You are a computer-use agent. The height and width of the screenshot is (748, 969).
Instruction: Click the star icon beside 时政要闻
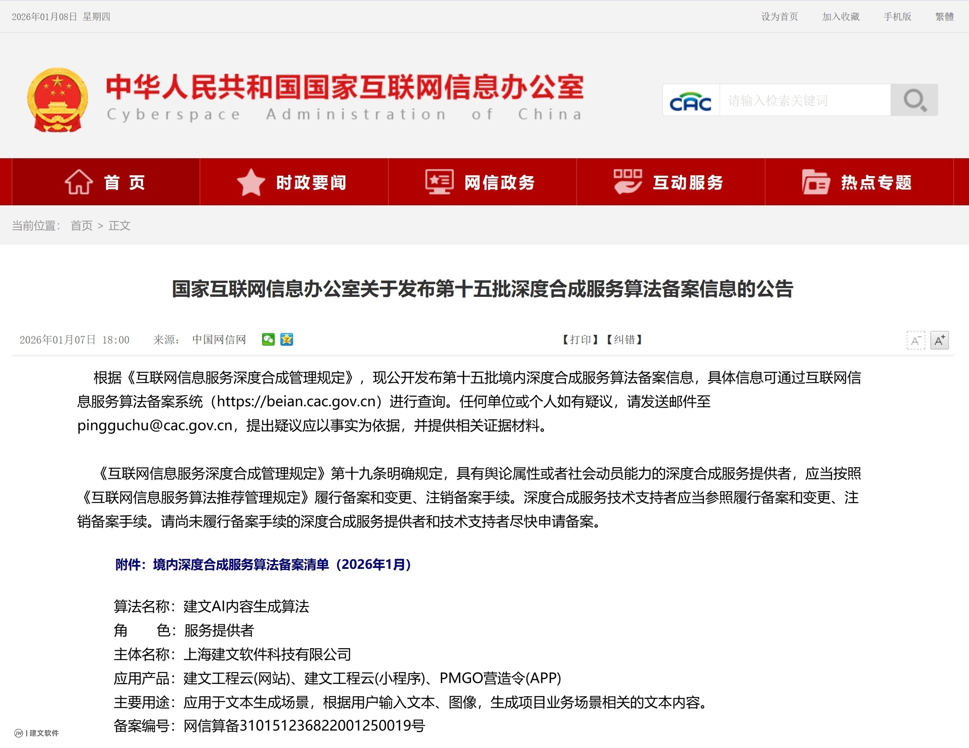(251, 182)
